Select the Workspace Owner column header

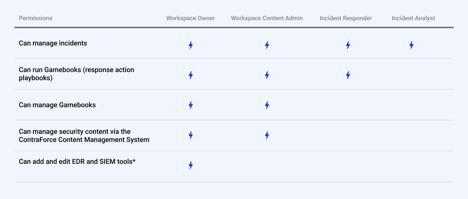coord(191,18)
